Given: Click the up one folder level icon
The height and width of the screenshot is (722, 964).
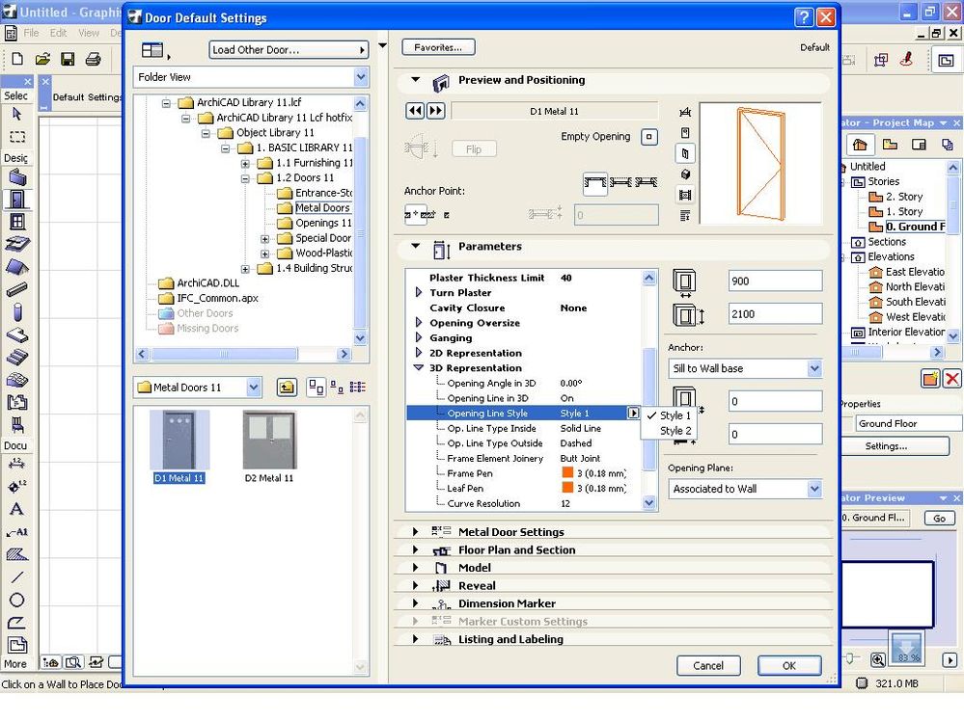Looking at the screenshot, I should [287, 388].
